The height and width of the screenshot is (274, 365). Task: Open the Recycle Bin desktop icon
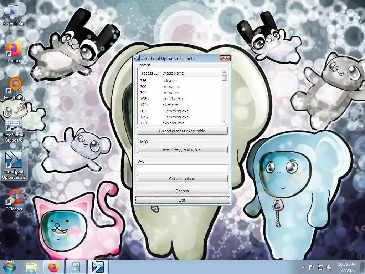tap(14, 14)
